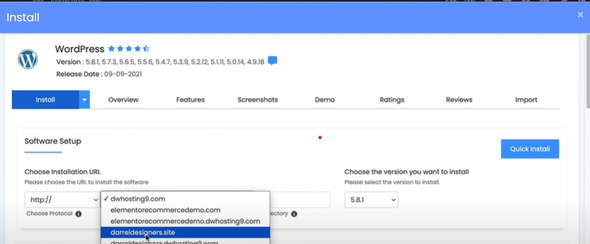Click the WordPress star rating icons
The height and width of the screenshot is (244, 590).
(129, 49)
